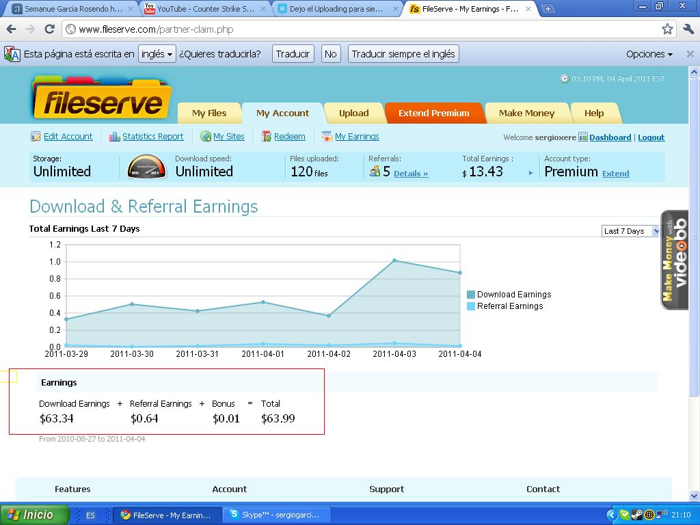Click the Dashboard icon beside the username
Viewport: 700px width, 525px height.
pyautogui.click(x=582, y=137)
